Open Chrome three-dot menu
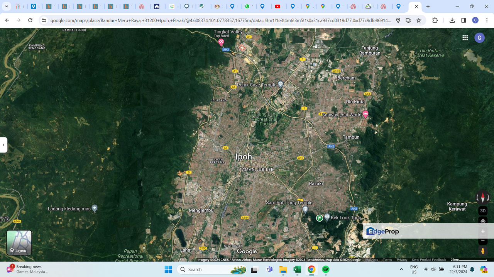Screen dimensions: 494x277 [x=487, y=20]
